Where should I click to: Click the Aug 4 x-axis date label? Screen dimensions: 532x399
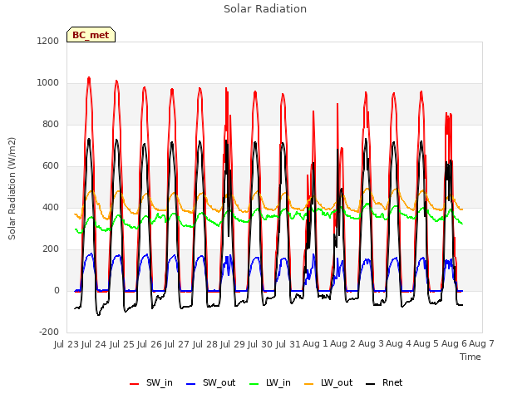pos(398,344)
